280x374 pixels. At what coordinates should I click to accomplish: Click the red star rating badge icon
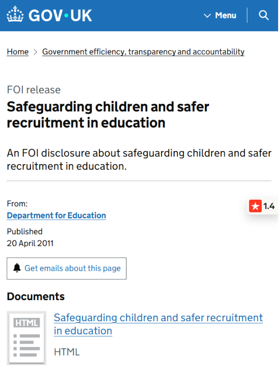point(255,206)
